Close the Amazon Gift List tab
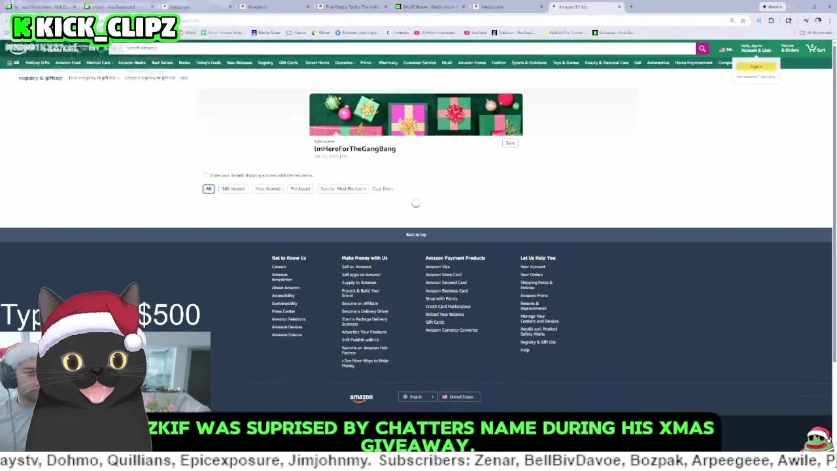The height and width of the screenshot is (471, 837). pyautogui.click(x=619, y=7)
